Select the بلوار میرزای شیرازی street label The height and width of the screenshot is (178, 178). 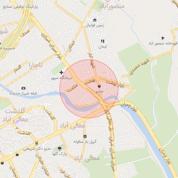coord(51,47)
